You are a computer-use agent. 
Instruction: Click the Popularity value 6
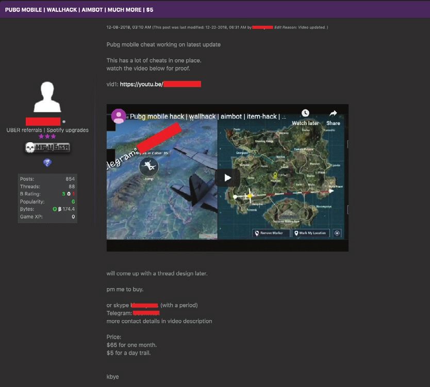tap(73, 201)
